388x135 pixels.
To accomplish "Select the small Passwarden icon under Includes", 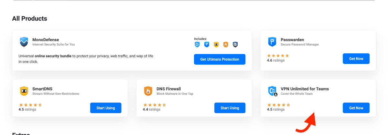I will pyautogui.click(x=207, y=45).
